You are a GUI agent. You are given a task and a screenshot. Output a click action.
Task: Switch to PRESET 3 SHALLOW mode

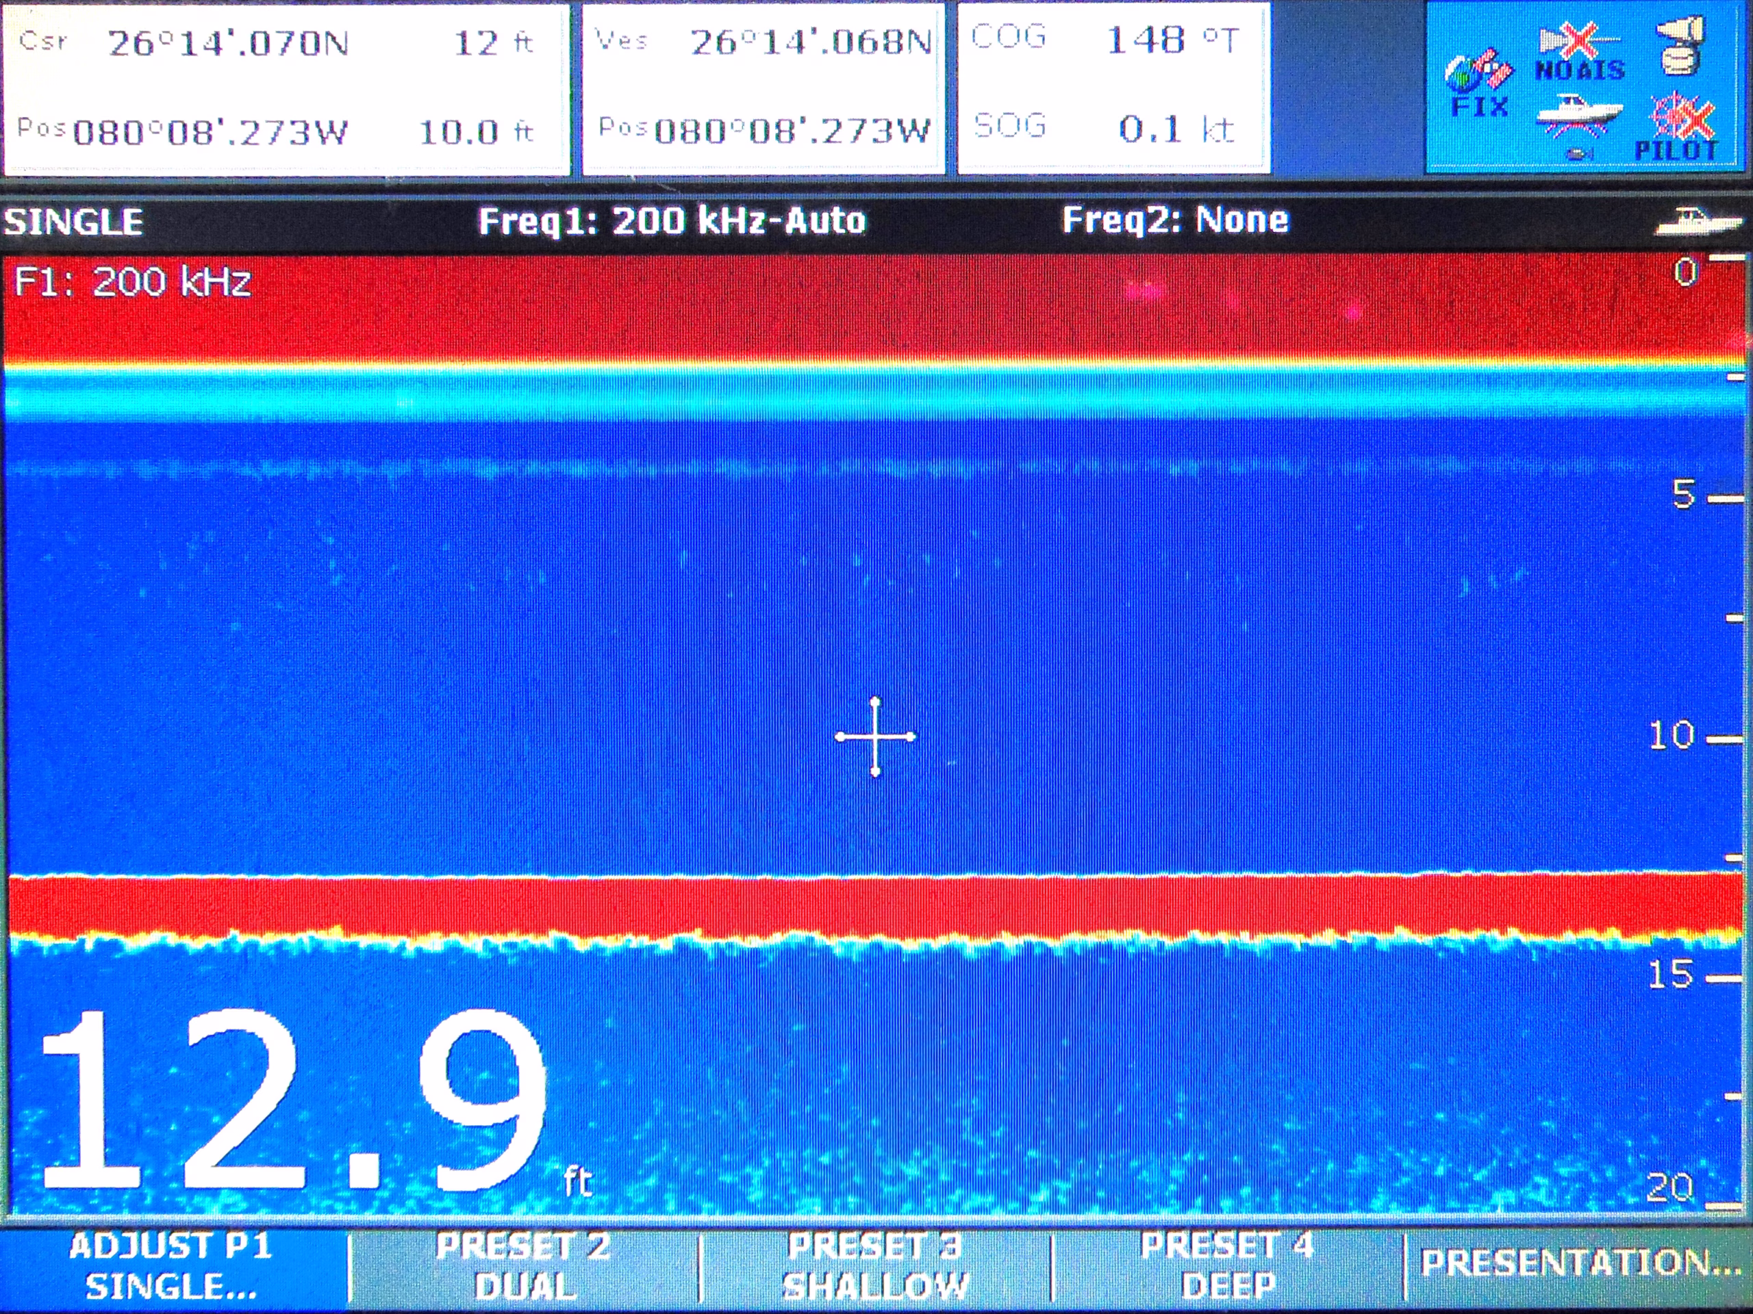(x=875, y=1265)
